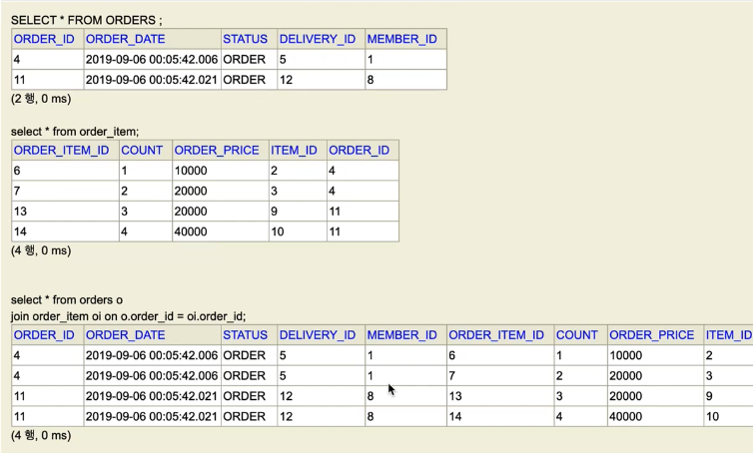Click the "(2 행, 0 ms)" row count text

pyautogui.click(x=41, y=99)
